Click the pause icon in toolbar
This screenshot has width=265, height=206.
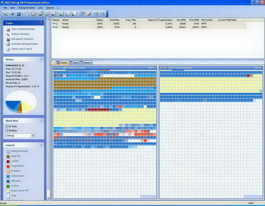(x=26, y=14)
